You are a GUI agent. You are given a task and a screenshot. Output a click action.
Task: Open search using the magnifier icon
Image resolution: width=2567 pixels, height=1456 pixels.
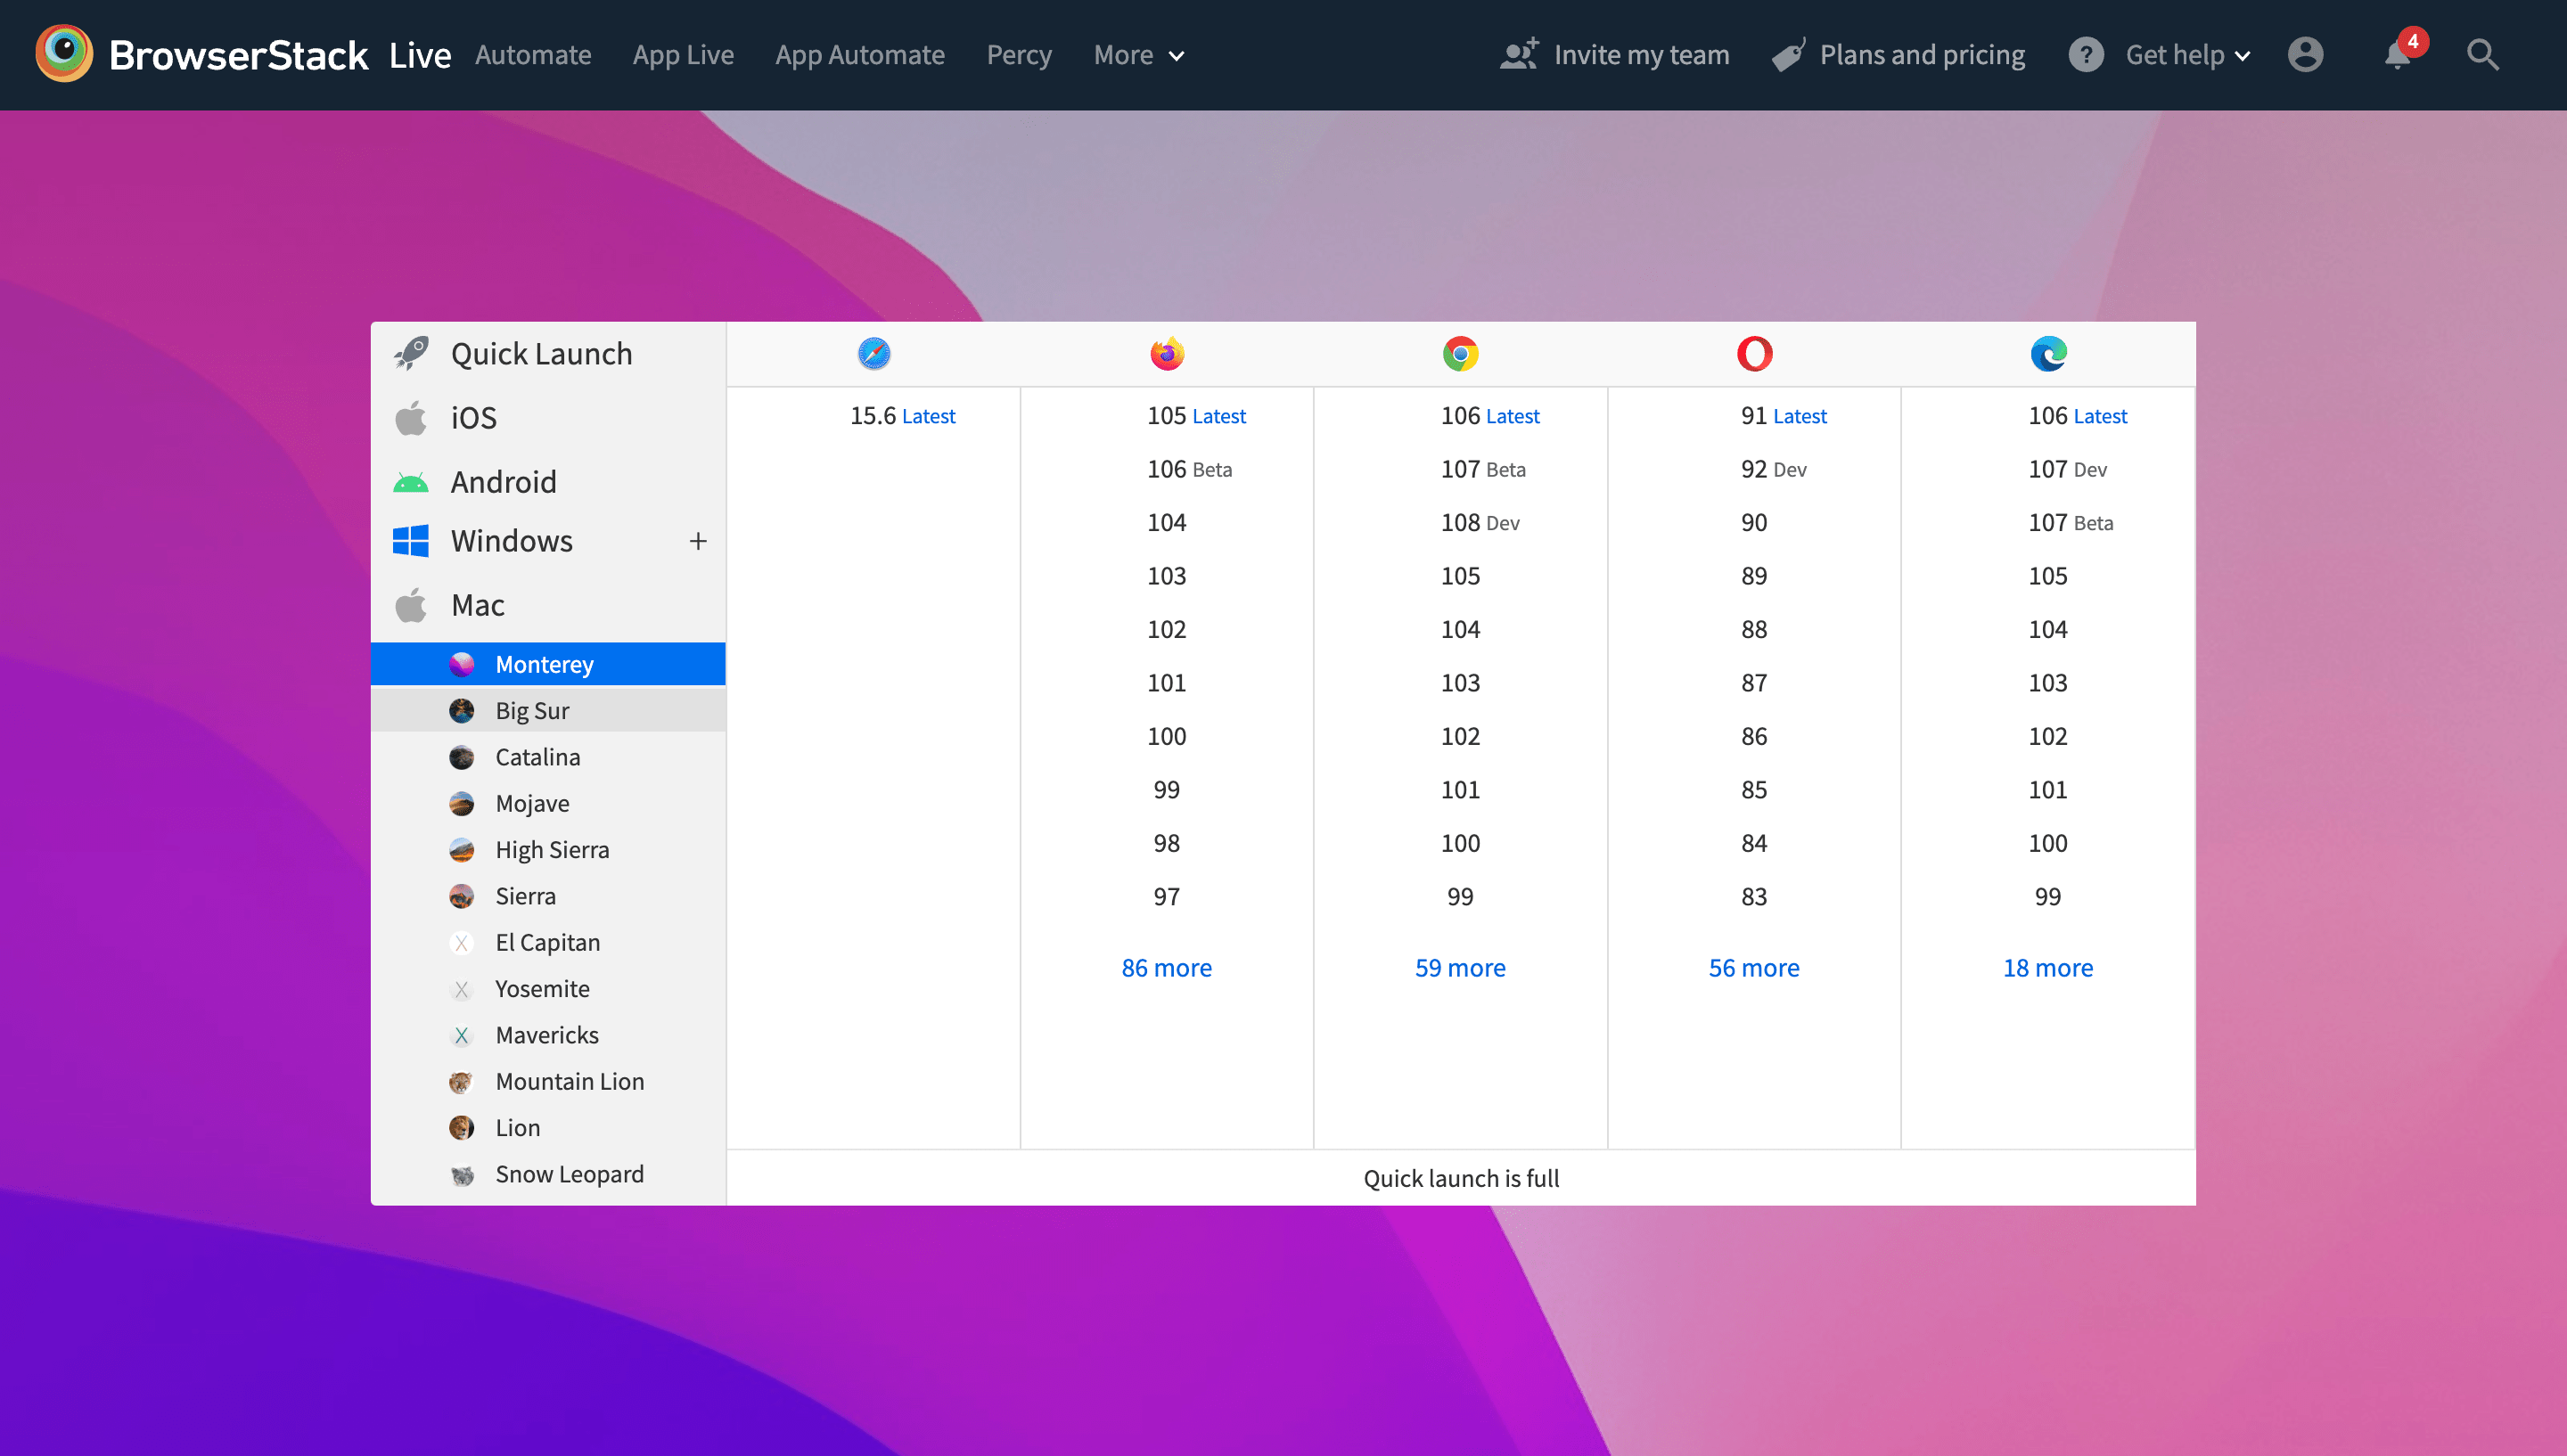(x=2482, y=55)
